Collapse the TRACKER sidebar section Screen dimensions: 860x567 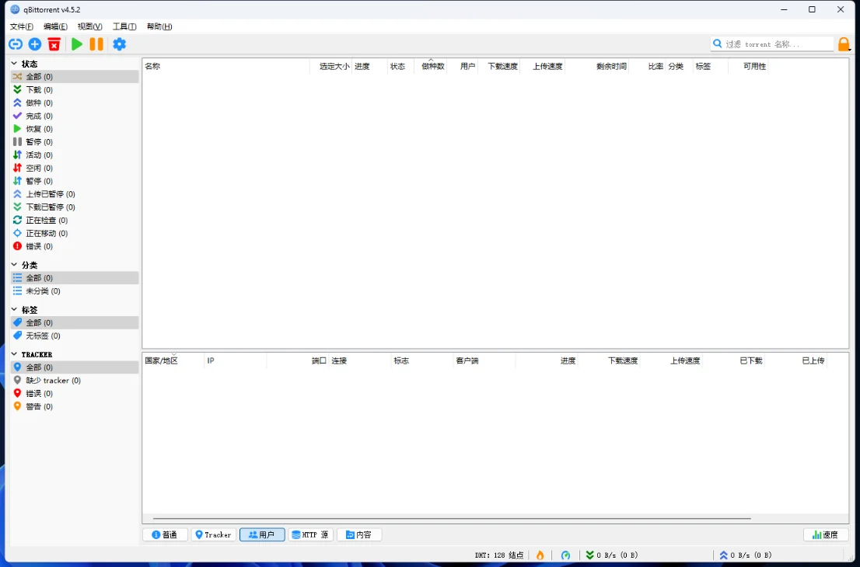14,354
